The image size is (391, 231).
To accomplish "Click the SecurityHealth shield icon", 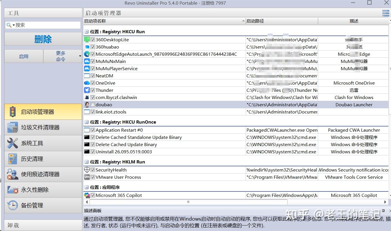I will 87,170.
